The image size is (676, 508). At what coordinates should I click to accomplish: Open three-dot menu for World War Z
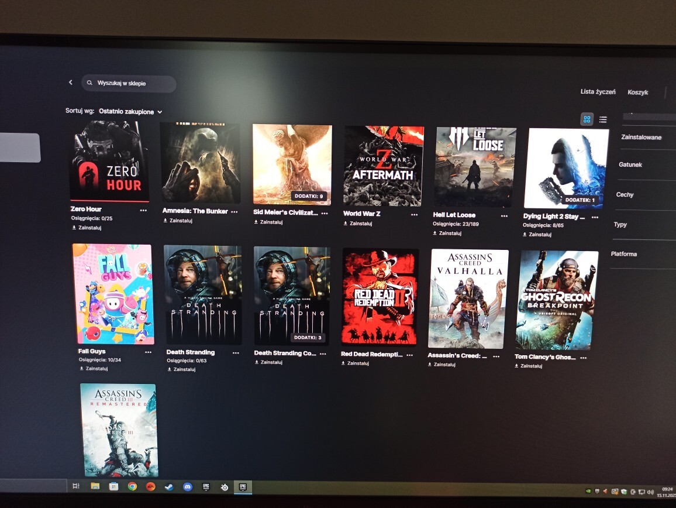click(x=414, y=215)
